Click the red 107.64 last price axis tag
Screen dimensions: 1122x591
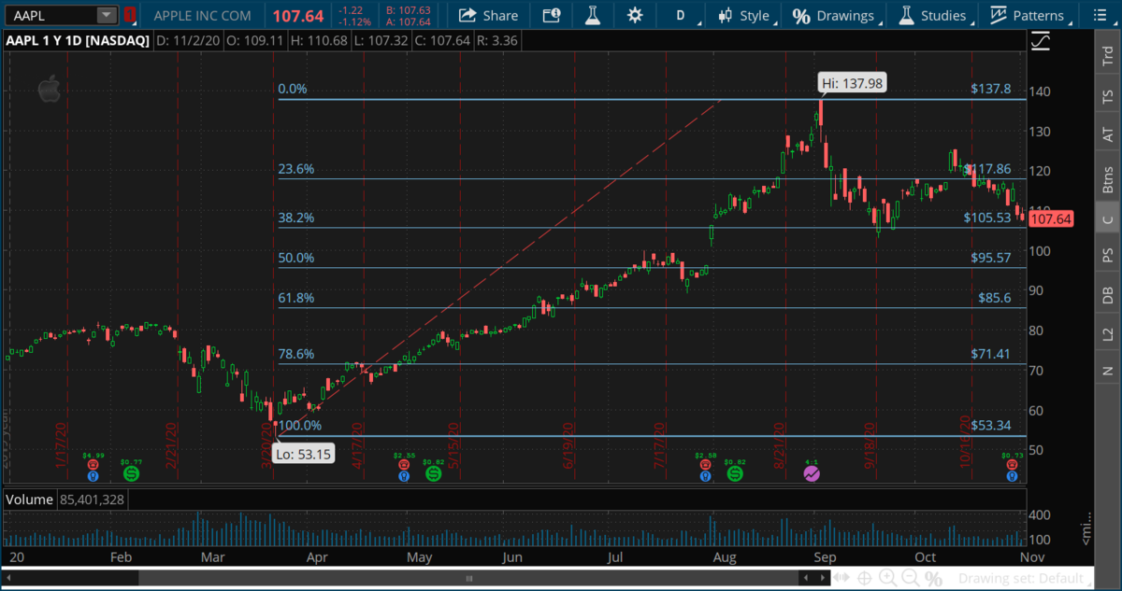click(x=1052, y=219)
